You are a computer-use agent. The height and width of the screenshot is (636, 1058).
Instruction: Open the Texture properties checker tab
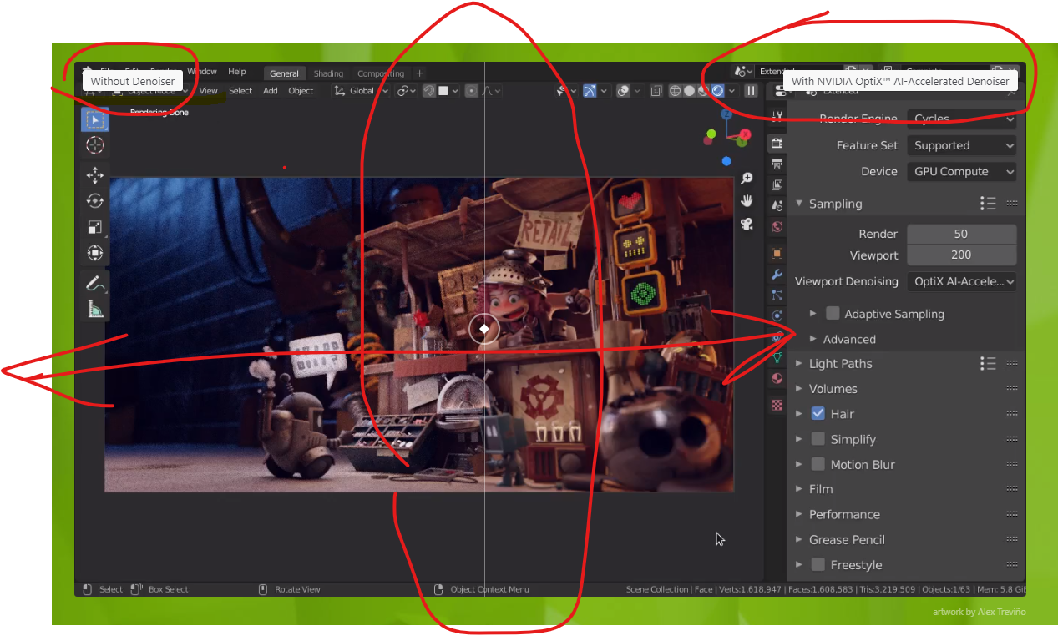tap(777, 405)
